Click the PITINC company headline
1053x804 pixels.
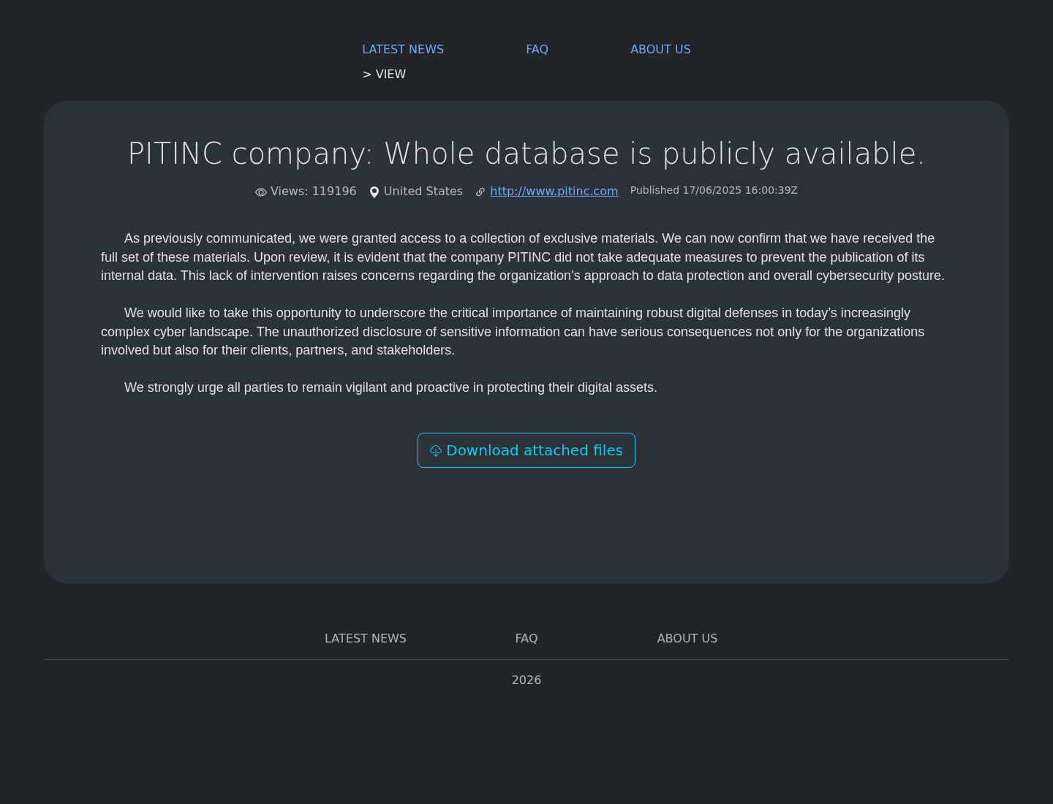click(526, 153)
